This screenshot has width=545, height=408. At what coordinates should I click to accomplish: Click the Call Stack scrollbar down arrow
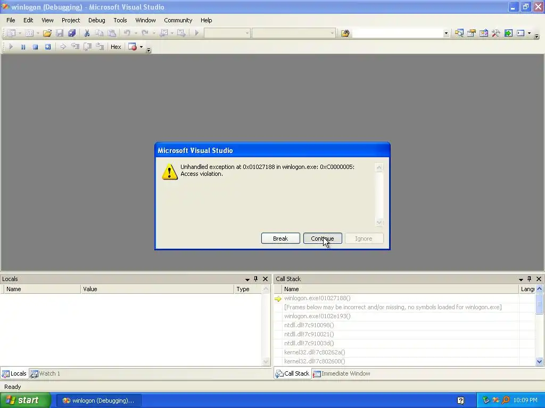point(540,361)
